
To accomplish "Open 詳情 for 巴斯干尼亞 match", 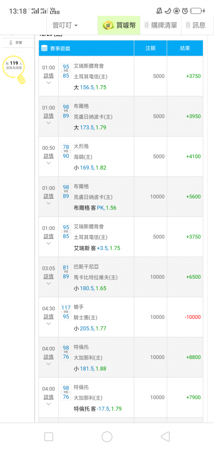I will (48, 276).
